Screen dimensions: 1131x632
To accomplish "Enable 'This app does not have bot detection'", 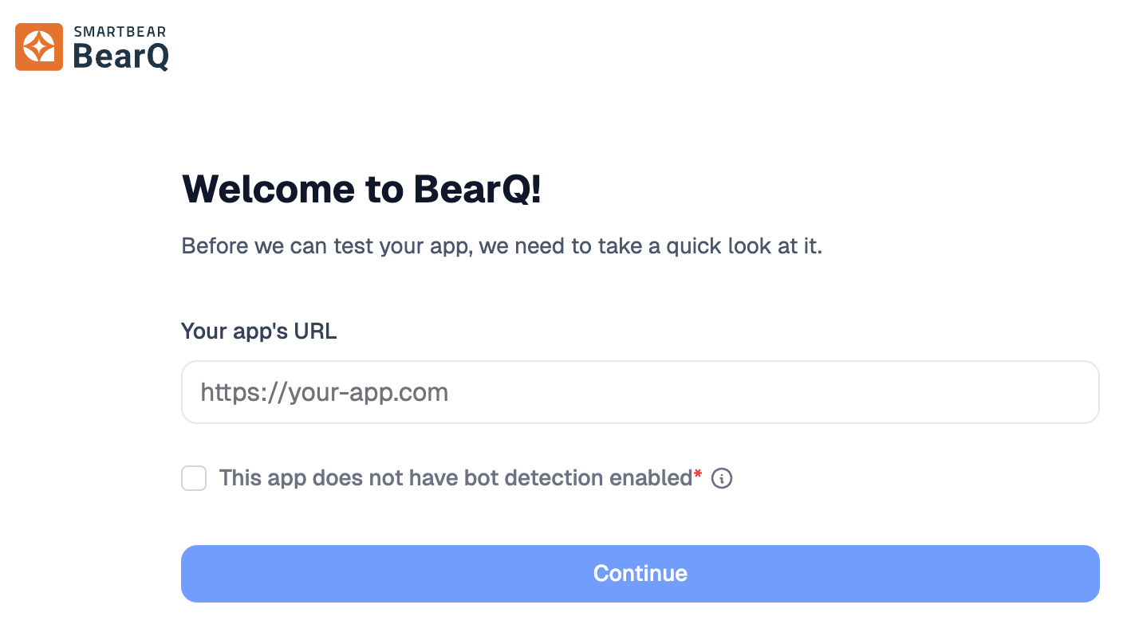I will pyautogui.click(x=193, y=478).
